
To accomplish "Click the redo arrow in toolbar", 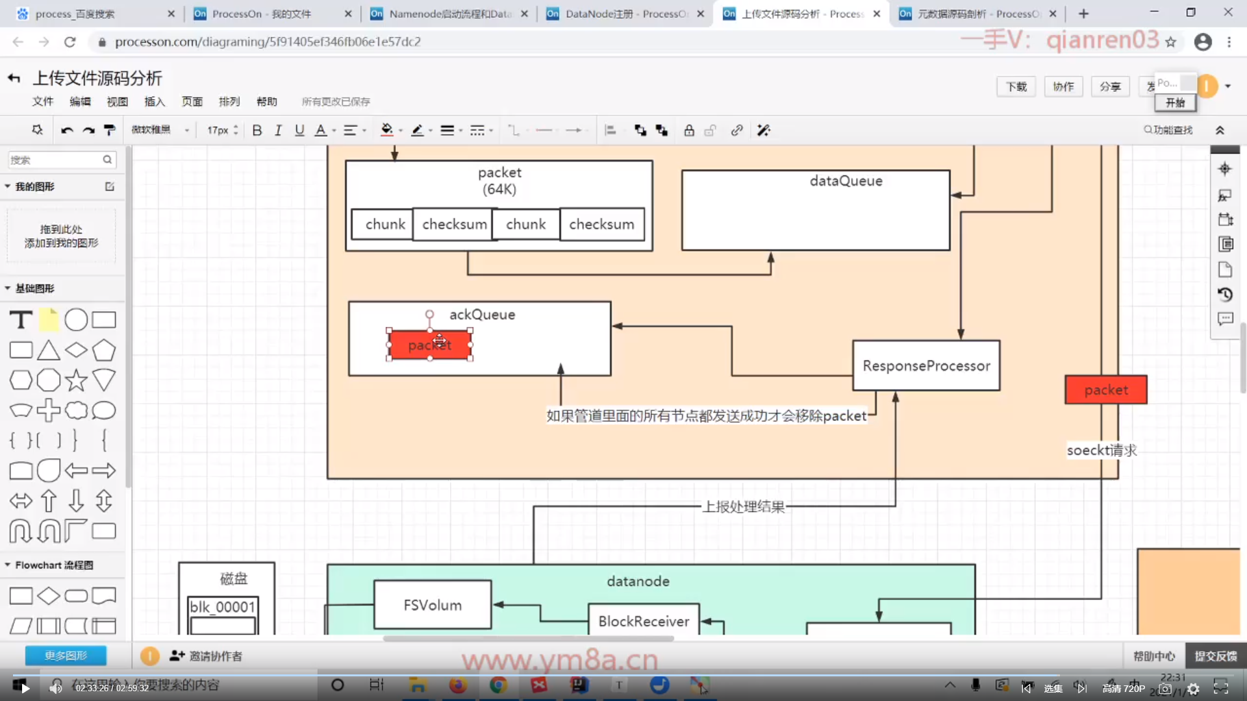I will tap(88, 130).
